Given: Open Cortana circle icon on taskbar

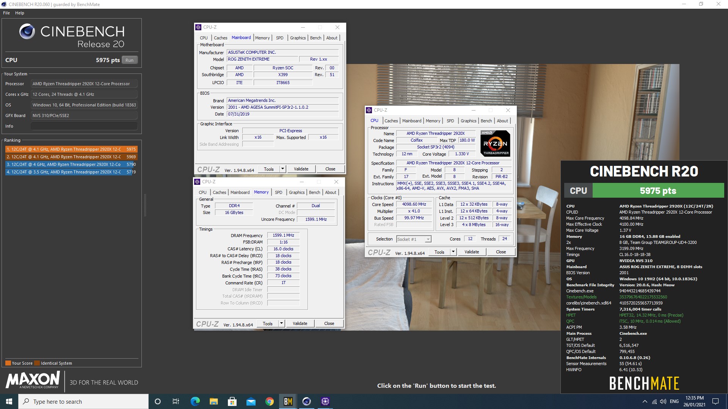Looking at the screenshot, I should pyautogui.click(x=158, y=401).
